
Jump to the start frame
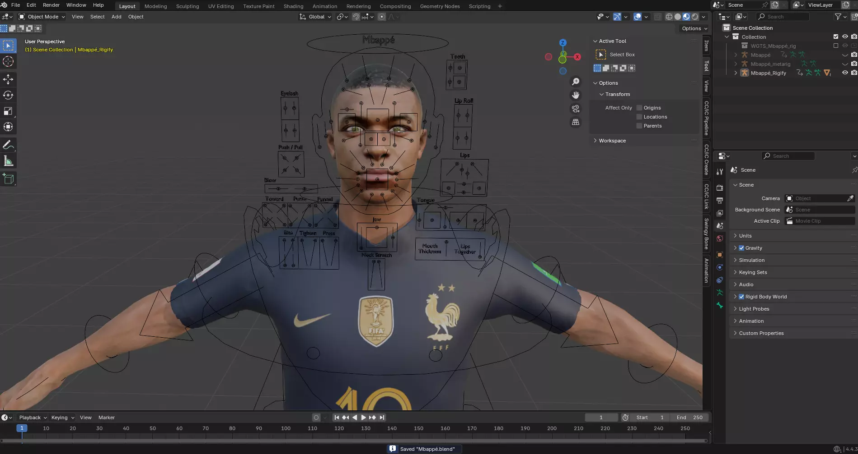tap(337, 417)
